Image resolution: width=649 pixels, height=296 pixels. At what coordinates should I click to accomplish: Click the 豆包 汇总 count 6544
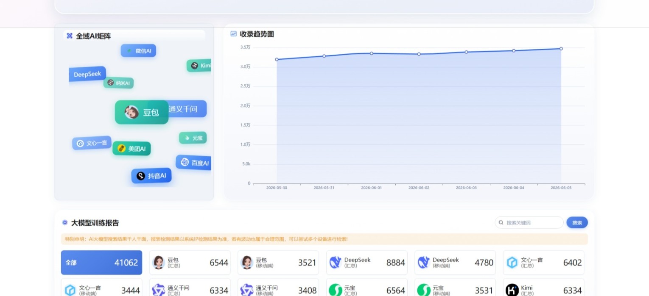click(219, 263)
